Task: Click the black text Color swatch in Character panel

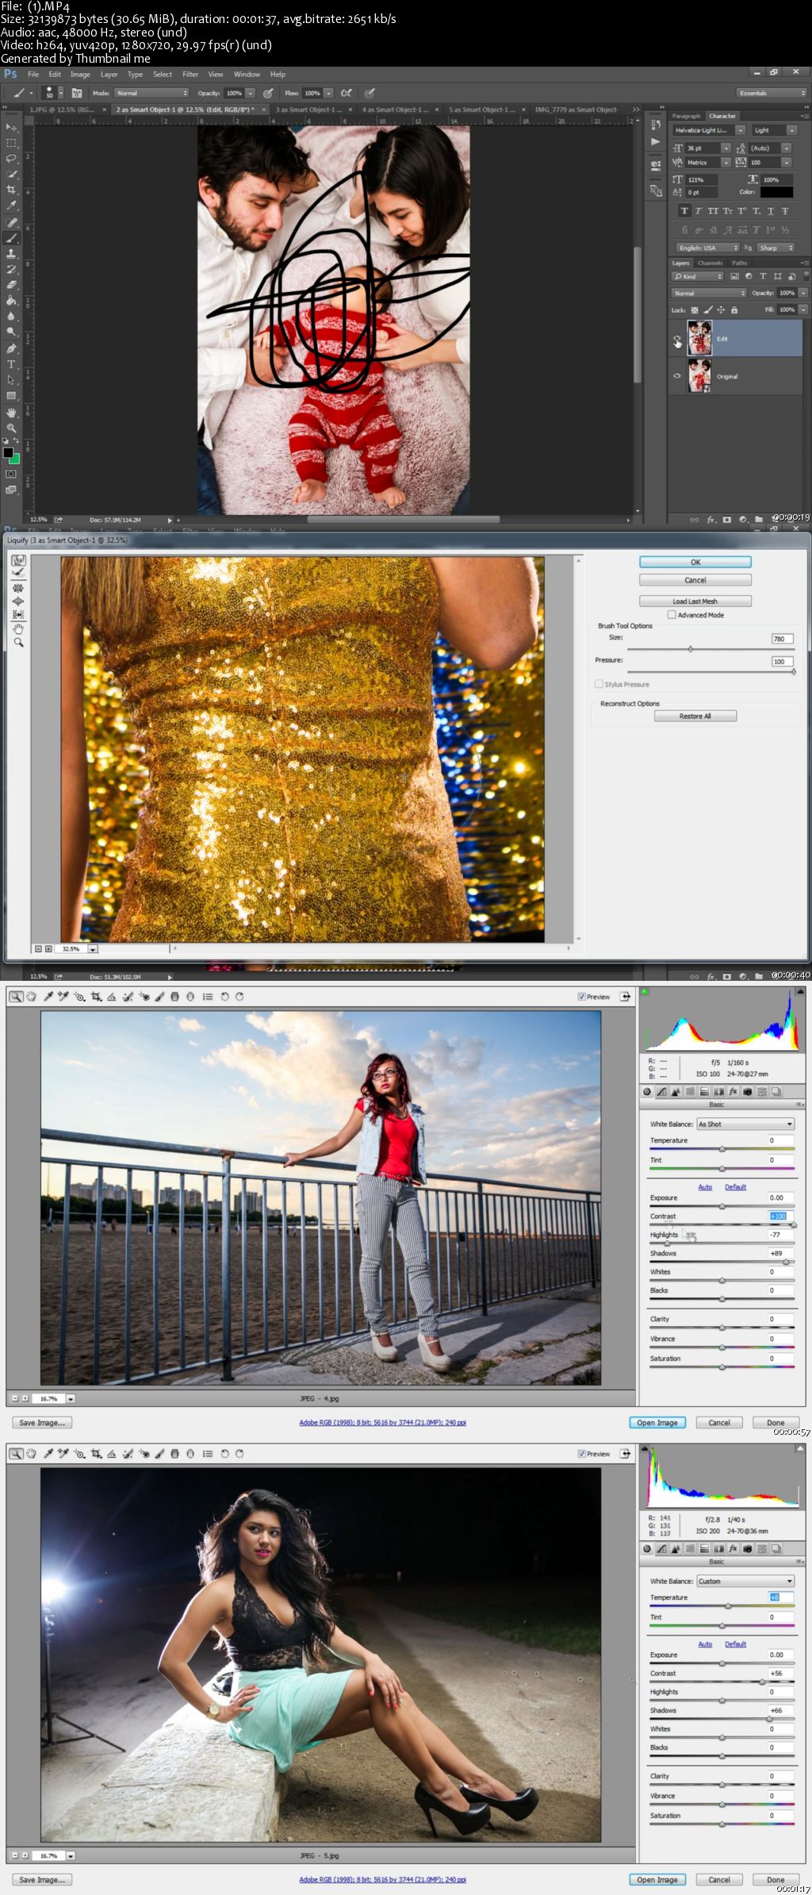Action: (x=776, y=191)
